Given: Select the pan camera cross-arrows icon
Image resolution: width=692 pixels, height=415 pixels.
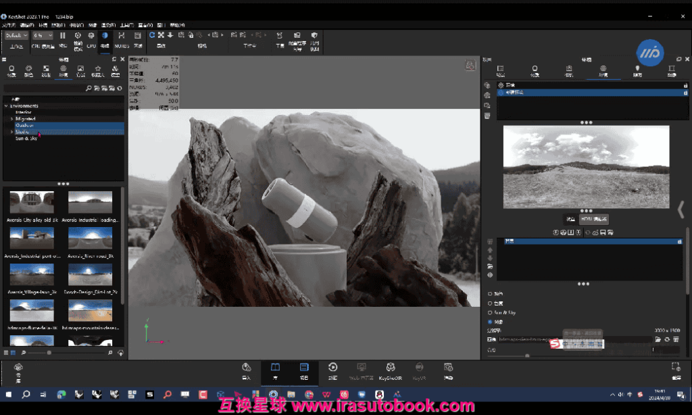Looking at the screenshot, I should point(161,35).
